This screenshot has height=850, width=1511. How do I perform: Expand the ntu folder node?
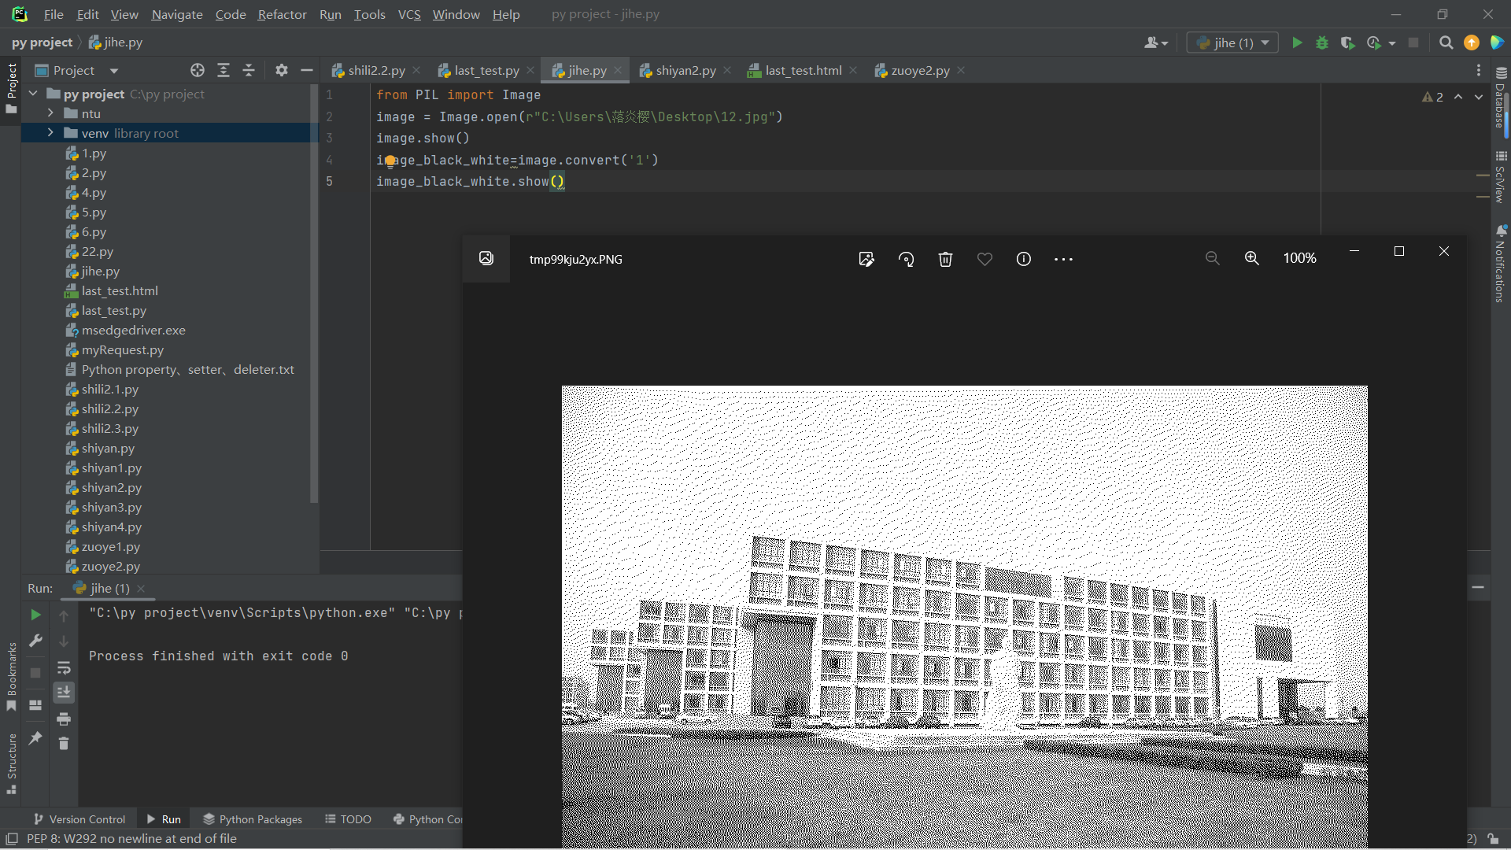point(50,113)
